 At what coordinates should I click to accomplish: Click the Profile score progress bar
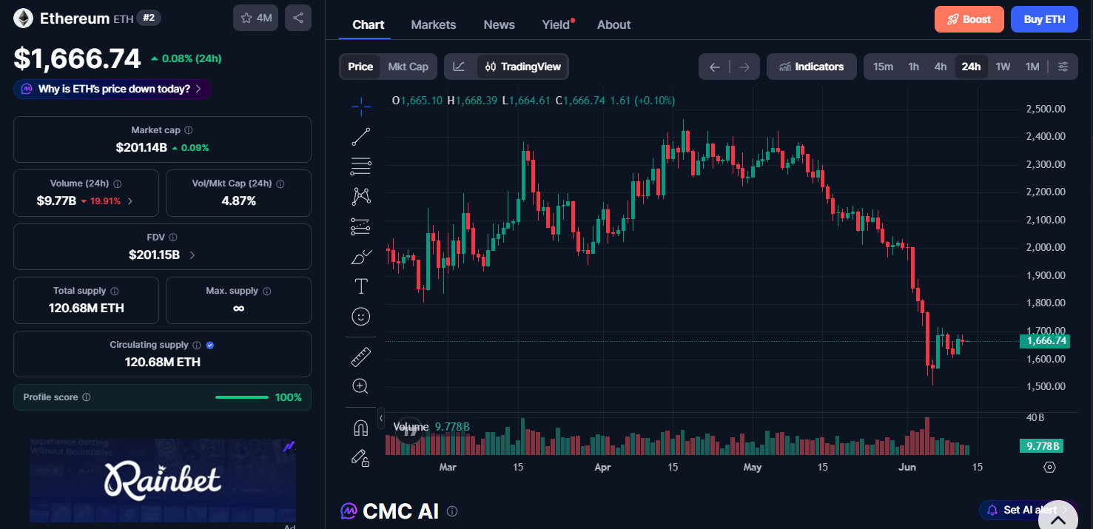click(242, 397)
